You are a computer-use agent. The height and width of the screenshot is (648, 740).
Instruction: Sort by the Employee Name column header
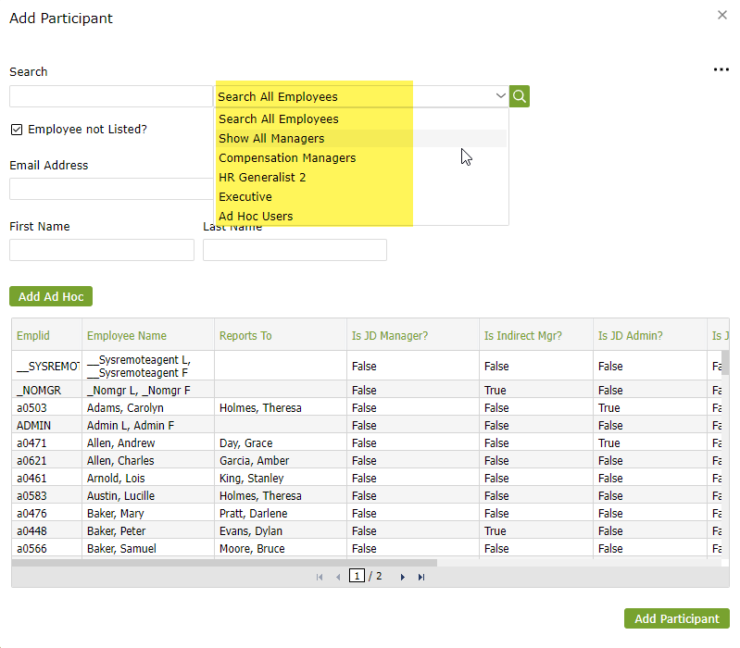(126, 336)
